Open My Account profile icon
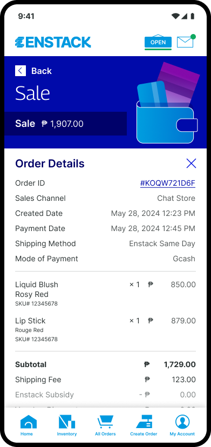 pos(182,422)
